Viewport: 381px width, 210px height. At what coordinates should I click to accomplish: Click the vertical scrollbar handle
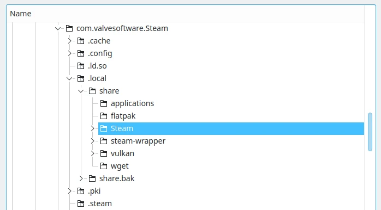(370, 132)
